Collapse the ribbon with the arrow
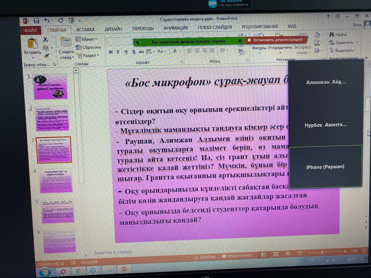 pos(367,58)
